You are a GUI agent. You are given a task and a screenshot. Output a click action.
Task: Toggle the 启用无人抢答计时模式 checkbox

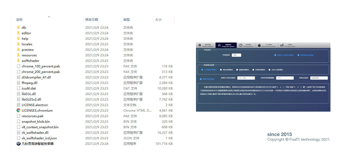click(275, 55)
